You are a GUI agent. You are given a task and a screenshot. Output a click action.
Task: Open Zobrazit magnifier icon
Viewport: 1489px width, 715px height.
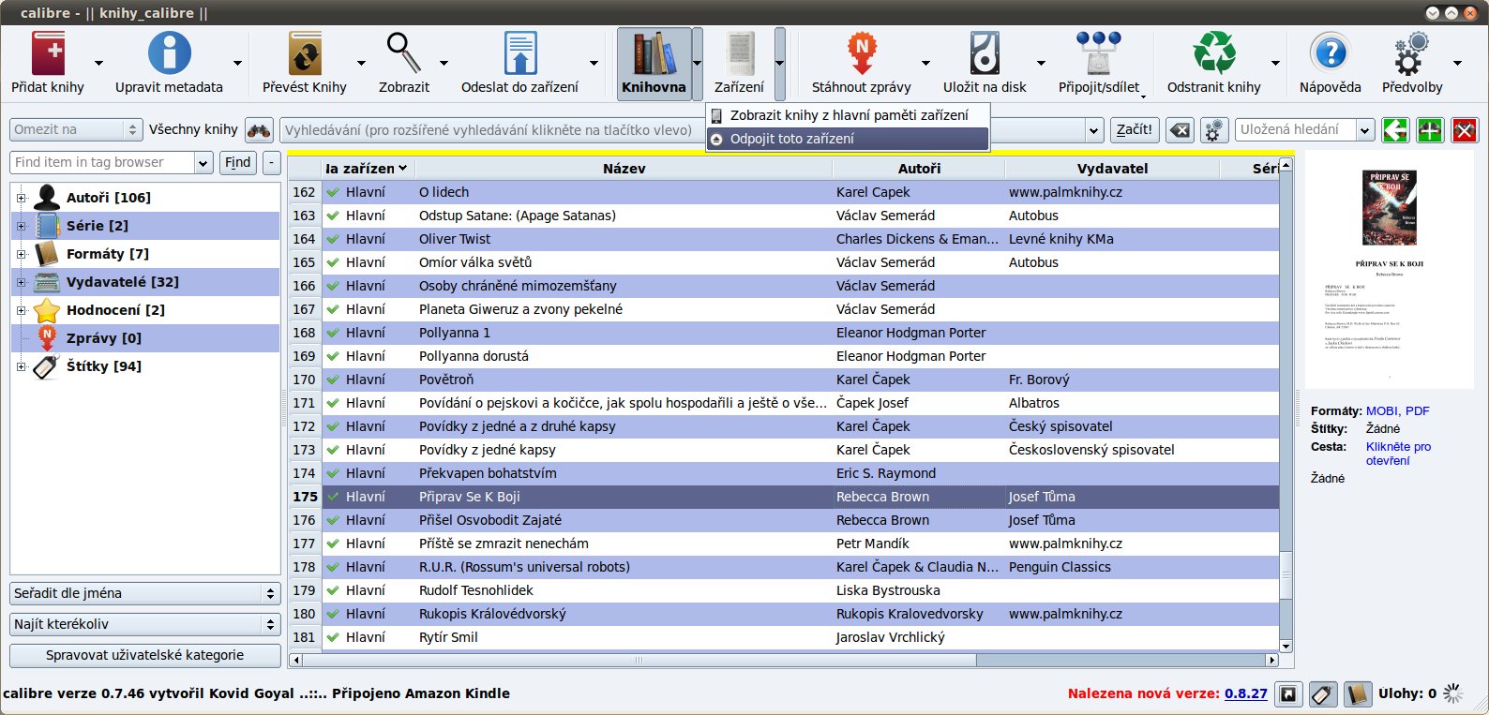[x=404, y=52]
